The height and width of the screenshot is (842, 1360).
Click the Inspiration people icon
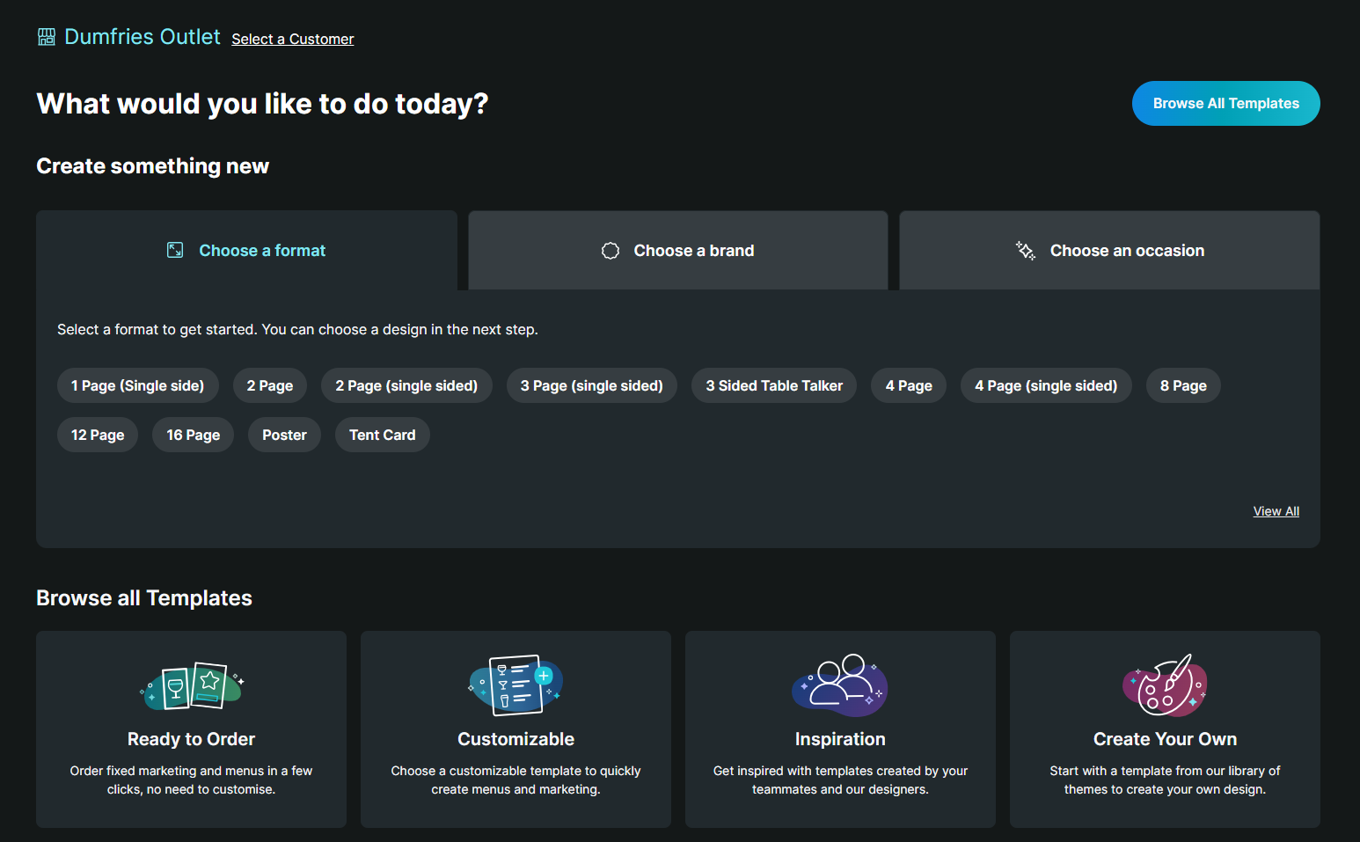[x=840, y=685]
